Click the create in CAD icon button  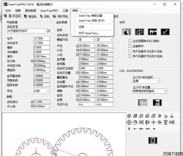tap(157, 103)
